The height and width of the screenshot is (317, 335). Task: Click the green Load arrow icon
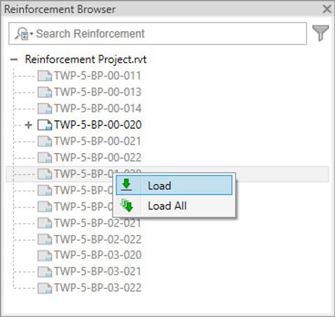coord(127,185)
